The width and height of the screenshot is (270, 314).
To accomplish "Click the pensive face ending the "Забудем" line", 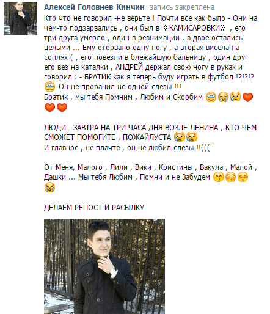I will (x=243, y=177).
